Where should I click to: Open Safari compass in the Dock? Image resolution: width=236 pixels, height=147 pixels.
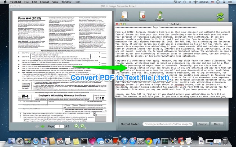(x=36, y=141)
